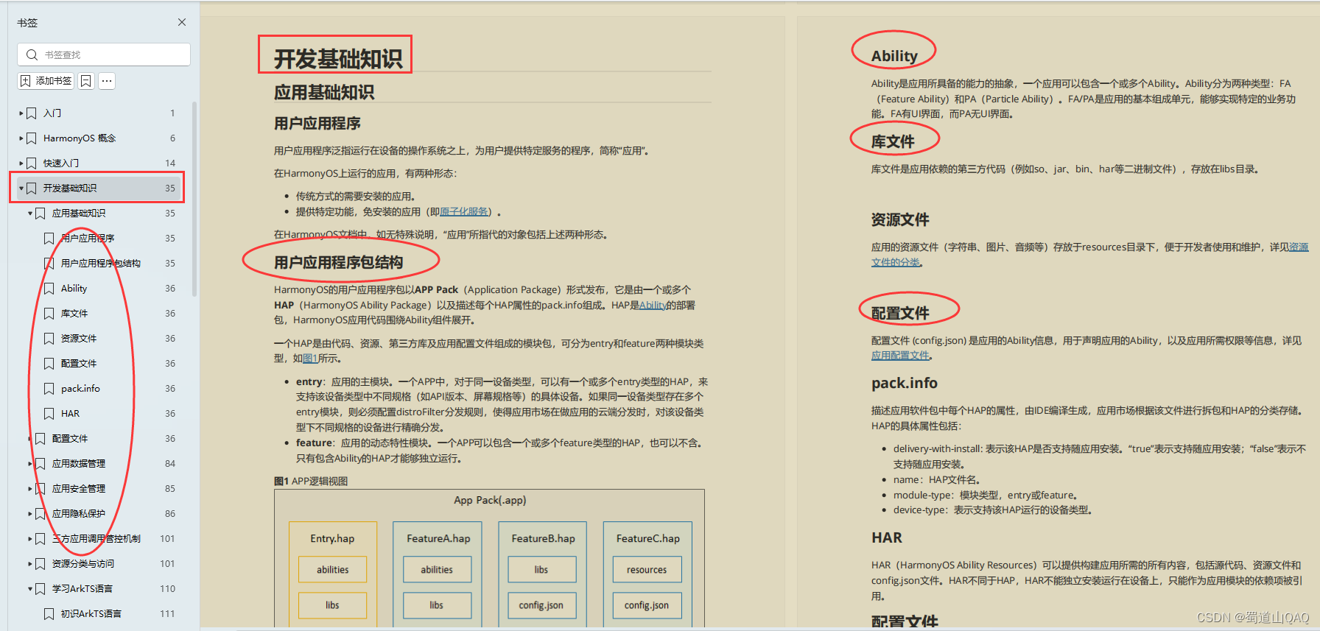This screenshot has height=631, width=1320.
Task: Click the bookmark icon of 应用数据管理
Action: pos(41,464)
